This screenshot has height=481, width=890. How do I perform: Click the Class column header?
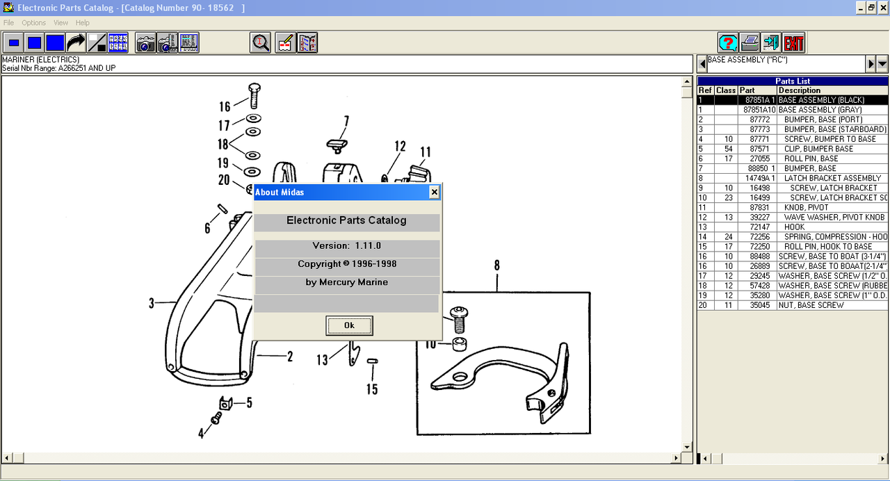pos(726,90)
